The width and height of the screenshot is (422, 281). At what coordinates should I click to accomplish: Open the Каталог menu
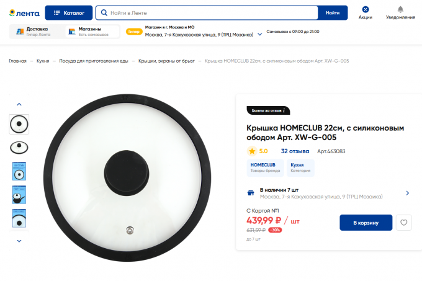pos(69,12)
